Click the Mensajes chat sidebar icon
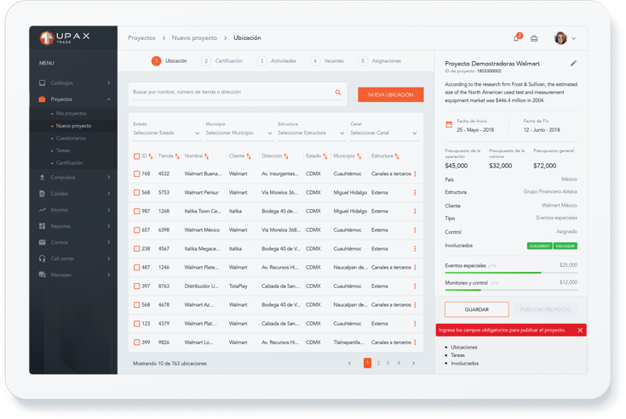The width and height of the screenshot is (626, 419). tap(43, 275)
